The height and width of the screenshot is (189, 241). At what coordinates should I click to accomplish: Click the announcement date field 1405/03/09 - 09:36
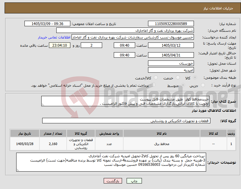click(47, 24)
